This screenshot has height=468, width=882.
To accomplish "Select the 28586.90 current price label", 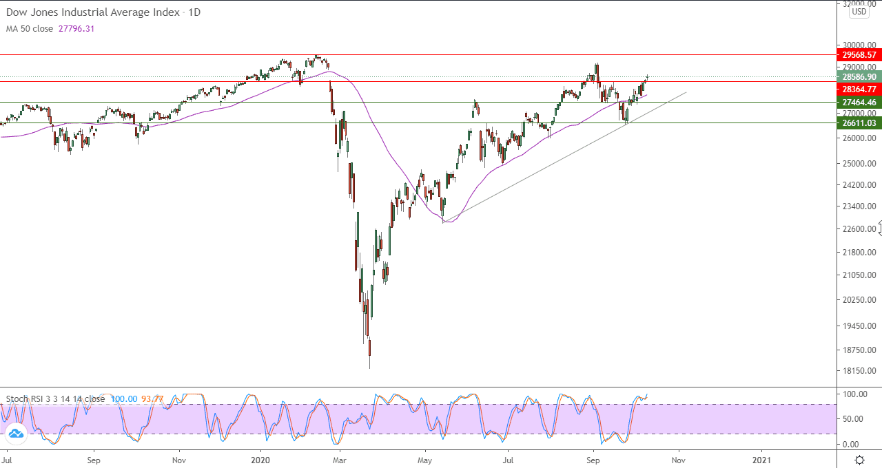I will (859, 76).
